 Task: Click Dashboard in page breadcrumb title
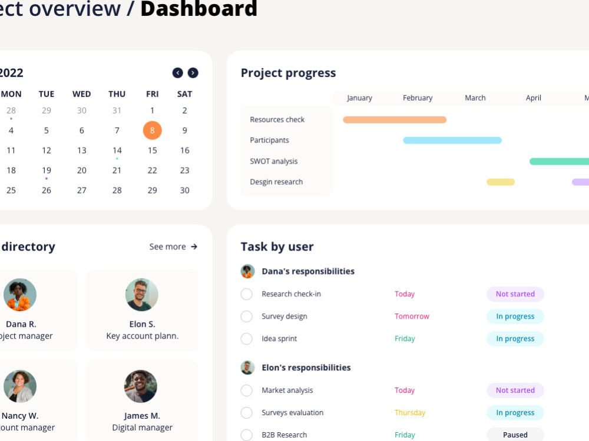198,8
